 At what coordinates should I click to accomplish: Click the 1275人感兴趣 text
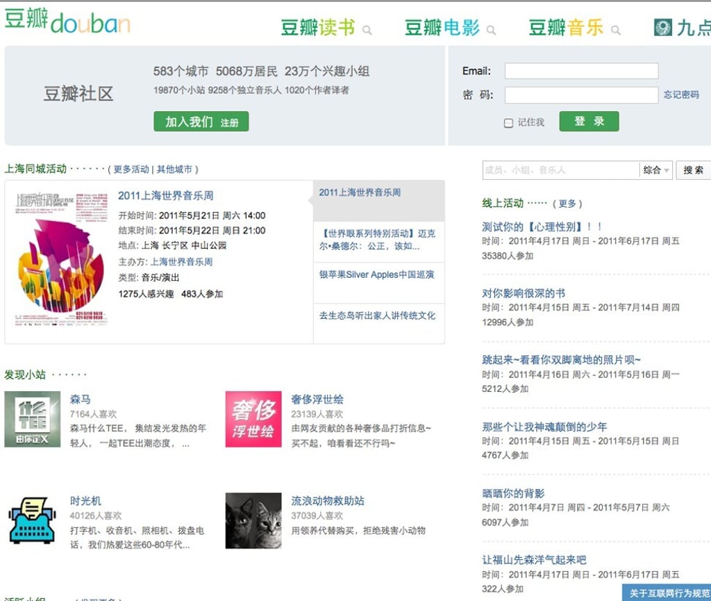pos(146,294)
